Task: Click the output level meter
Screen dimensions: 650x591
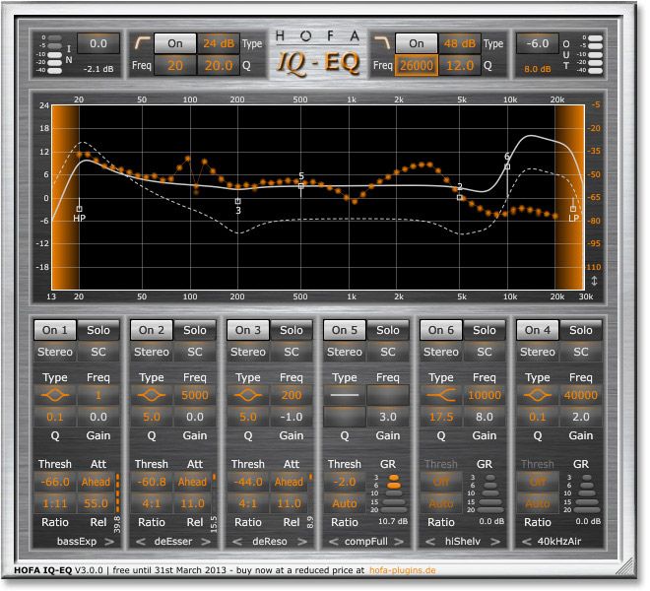Action: [x=595, y=54]
